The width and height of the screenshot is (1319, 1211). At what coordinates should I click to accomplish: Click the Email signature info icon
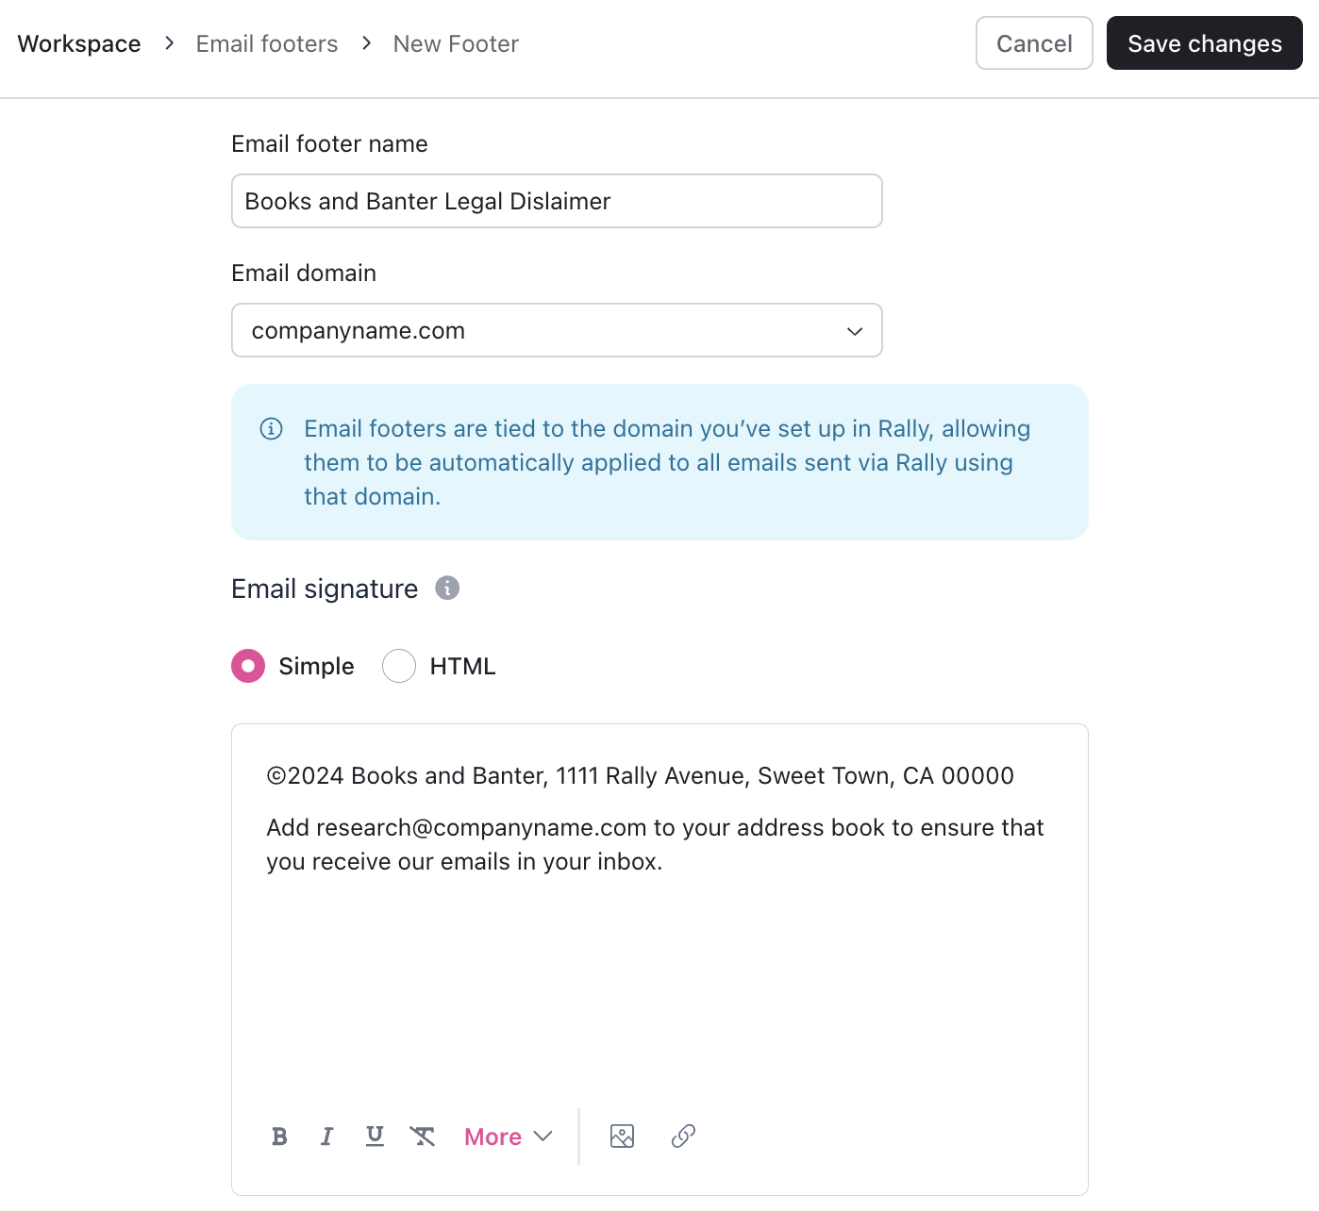447,589
